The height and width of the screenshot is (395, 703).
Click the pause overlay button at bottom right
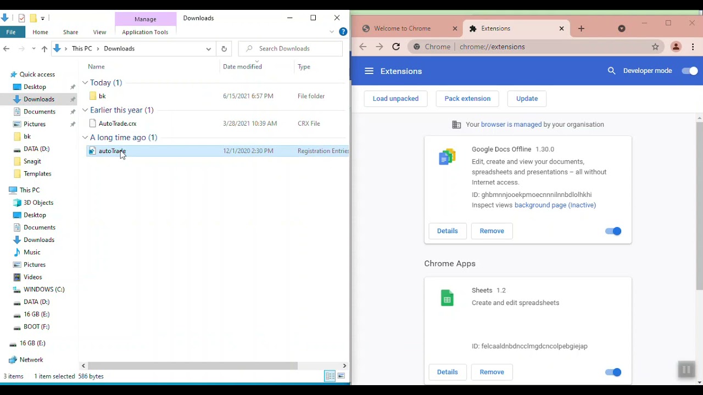(x=686, y=370)
